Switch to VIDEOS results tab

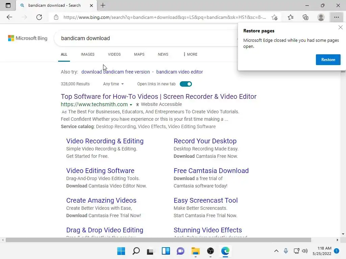tap(114, 54)
